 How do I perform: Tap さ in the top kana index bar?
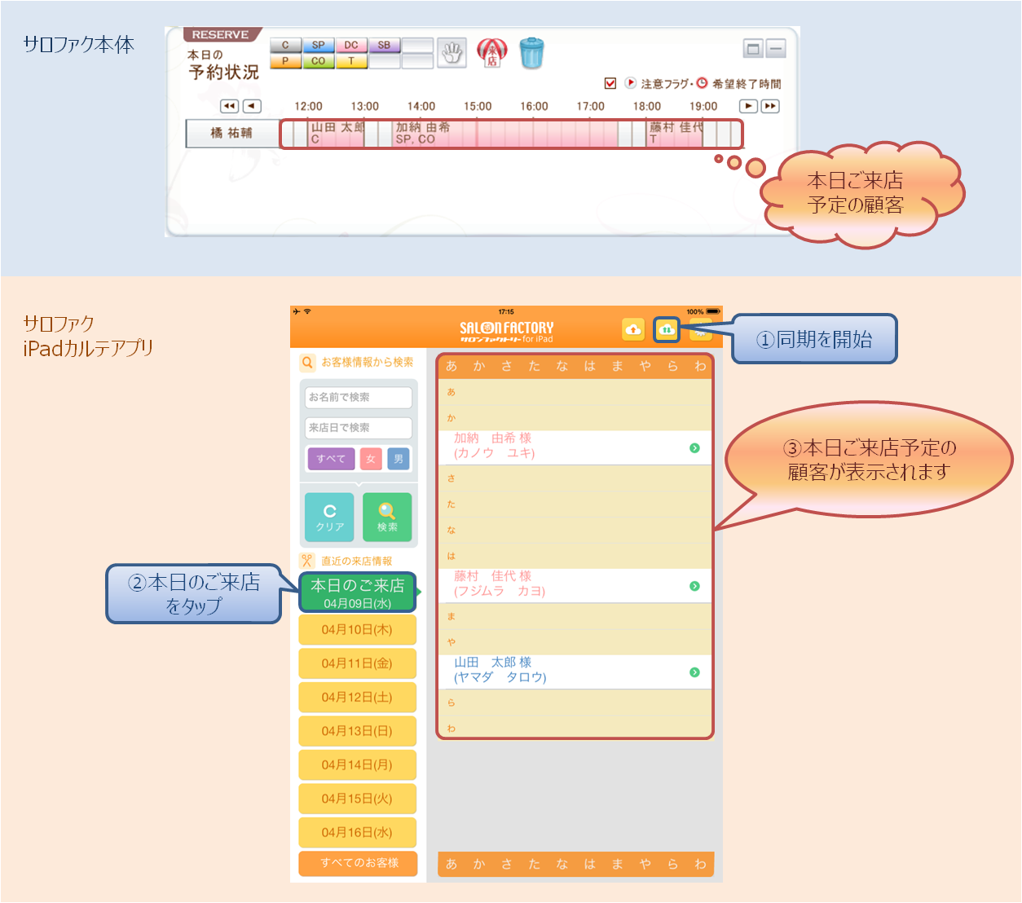[x=507, y=367]
